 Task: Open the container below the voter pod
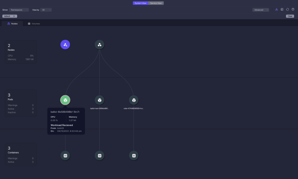point(134,156)
